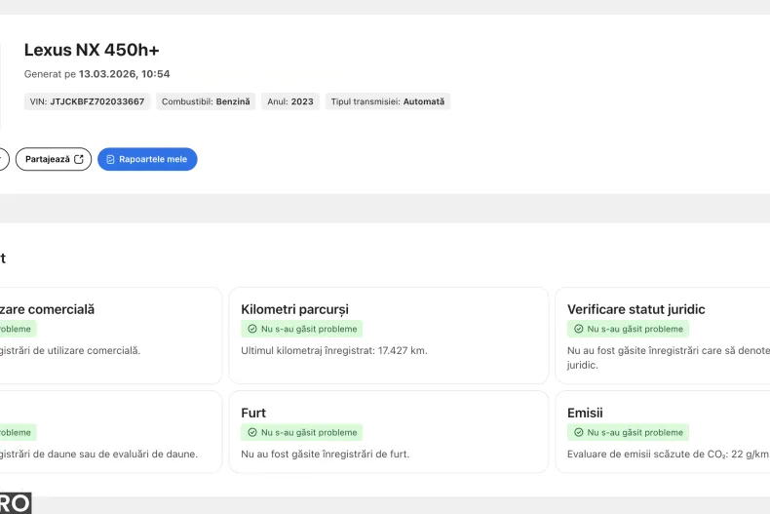This screenshot has width=770, height=514.
Task: Open Rapoartele mele
Action: click(147, 159)
